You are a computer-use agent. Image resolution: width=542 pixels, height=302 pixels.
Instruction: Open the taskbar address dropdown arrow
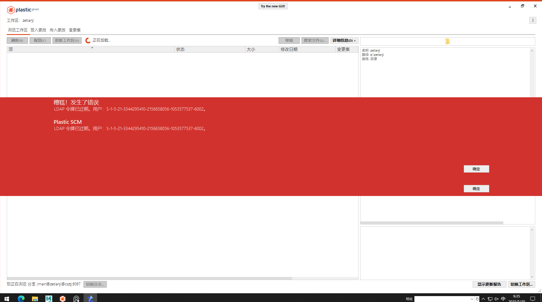tap(472, 299)
